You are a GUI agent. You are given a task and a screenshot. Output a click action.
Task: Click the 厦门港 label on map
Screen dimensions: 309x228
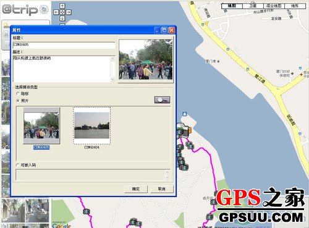tap(211, 61)
